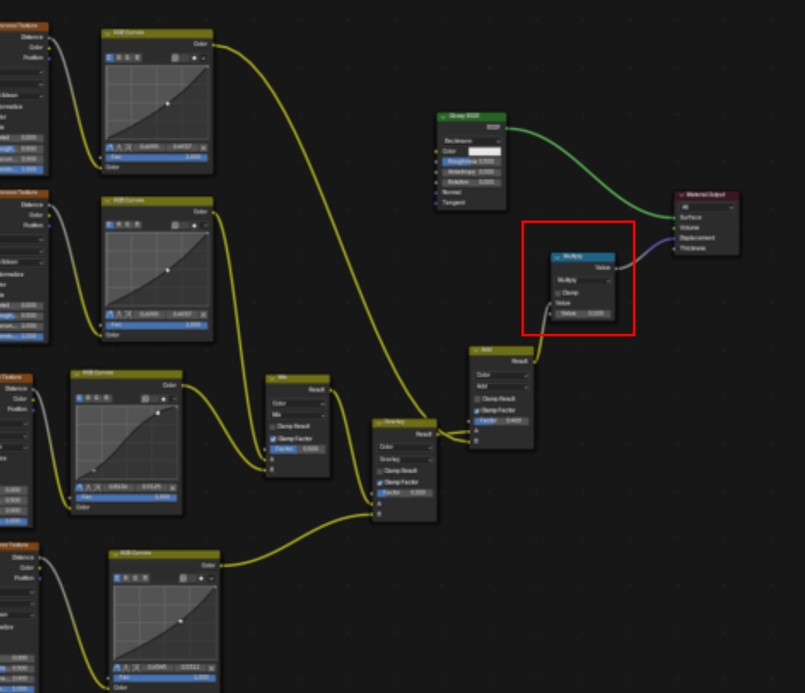
Task: Set auto-clamped handle on topmost RGB Curves node
Action: point(129,147)
